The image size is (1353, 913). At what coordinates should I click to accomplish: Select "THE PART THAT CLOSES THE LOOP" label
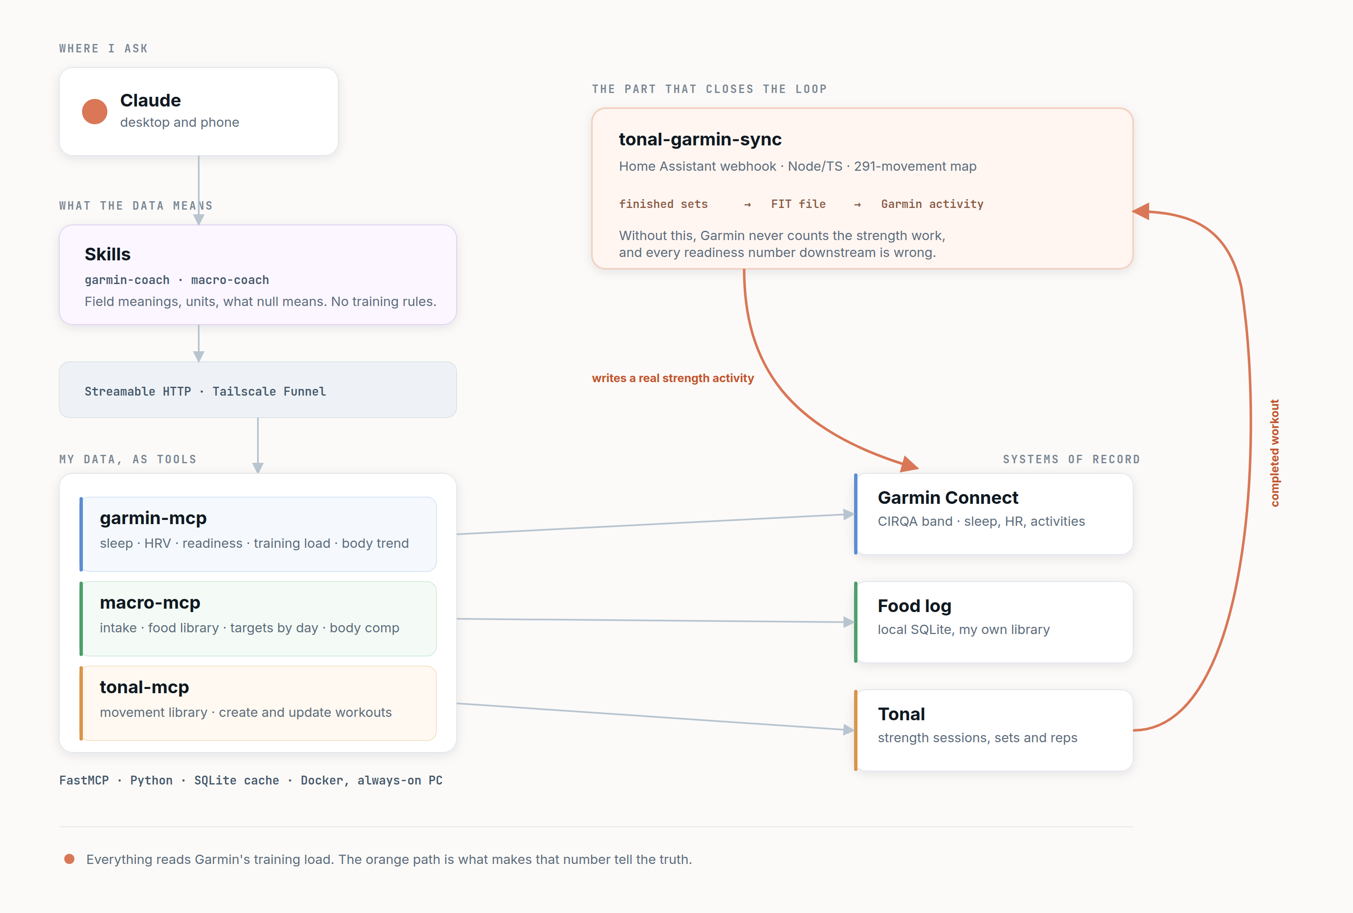(709, 89)
